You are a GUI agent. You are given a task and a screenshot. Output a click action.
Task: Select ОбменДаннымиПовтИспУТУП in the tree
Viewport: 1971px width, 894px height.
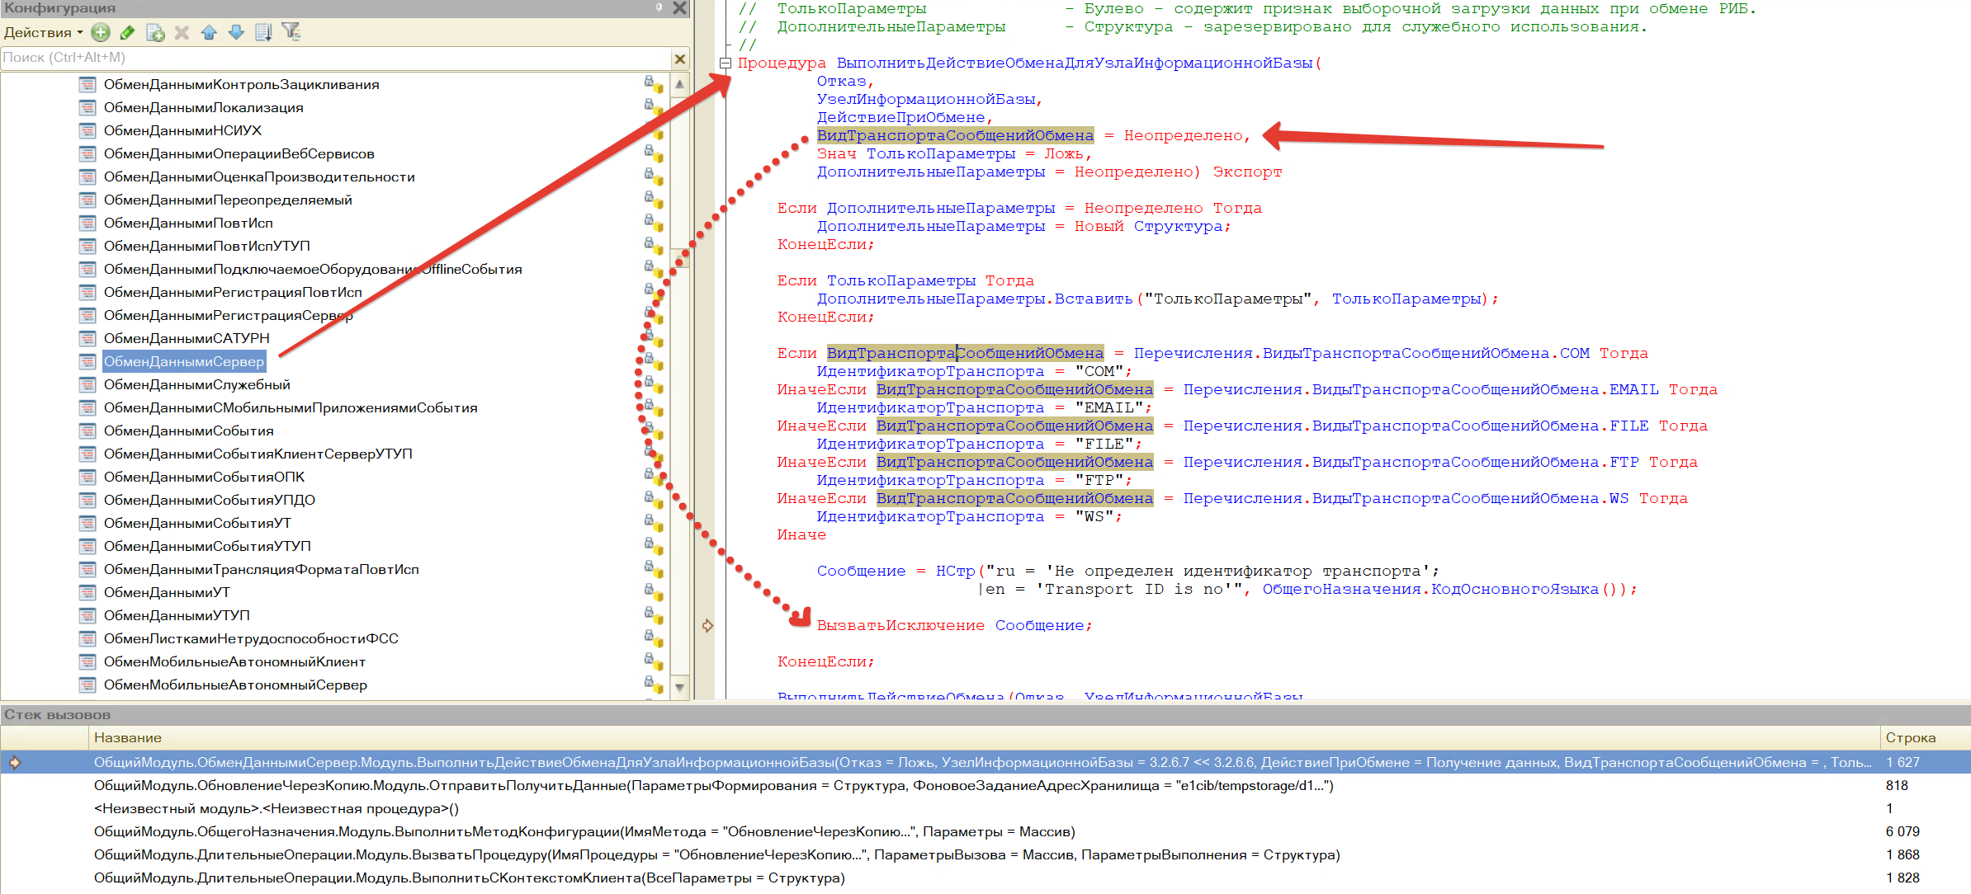[x=206, y=246]
